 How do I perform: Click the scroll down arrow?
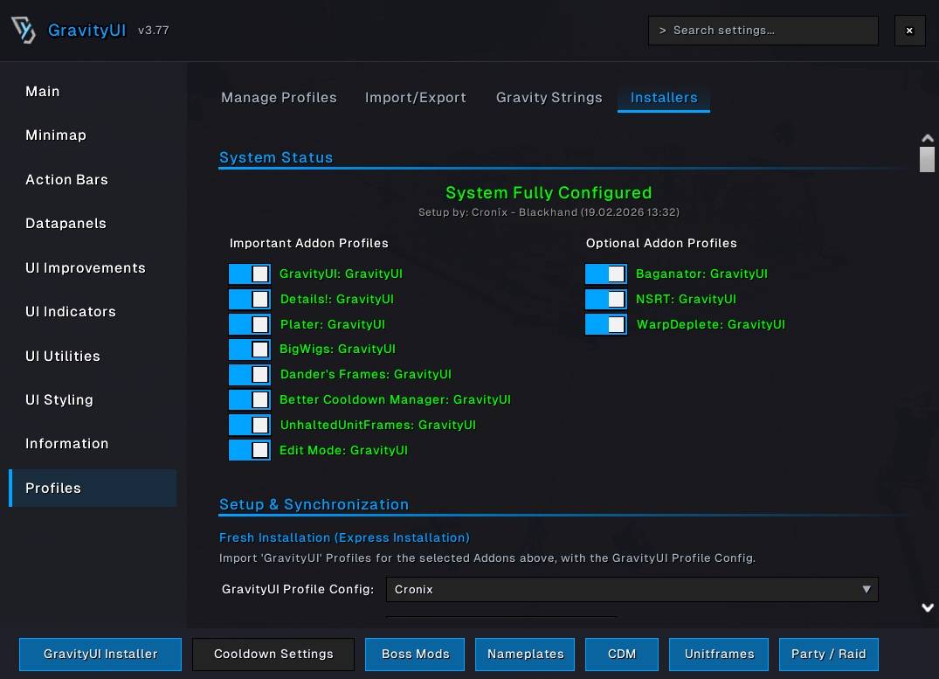pos(928,607)
